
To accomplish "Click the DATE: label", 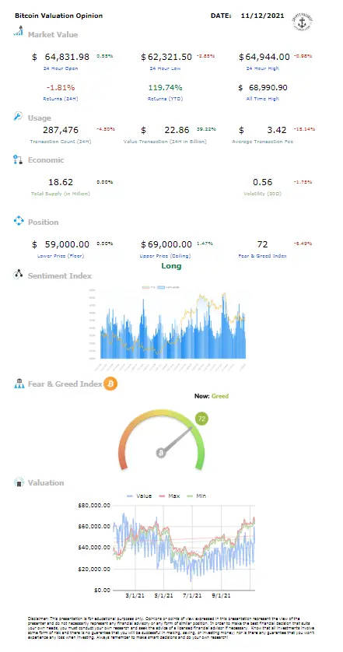I will pos(221,16).
